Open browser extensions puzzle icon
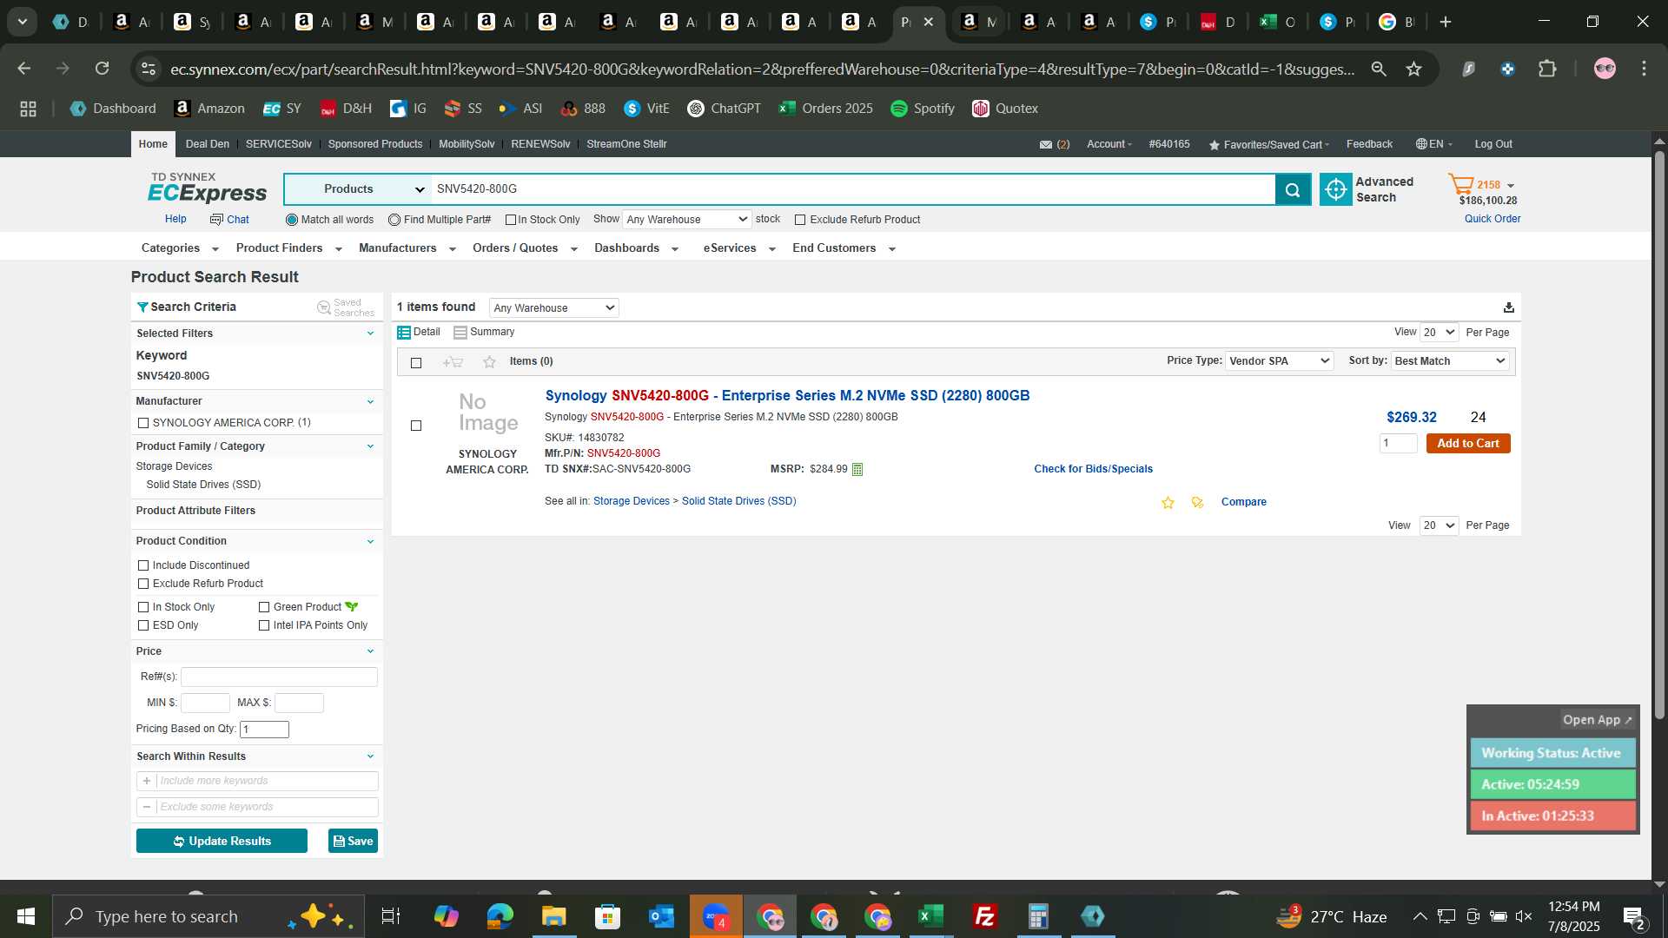 coord(1547,69)
